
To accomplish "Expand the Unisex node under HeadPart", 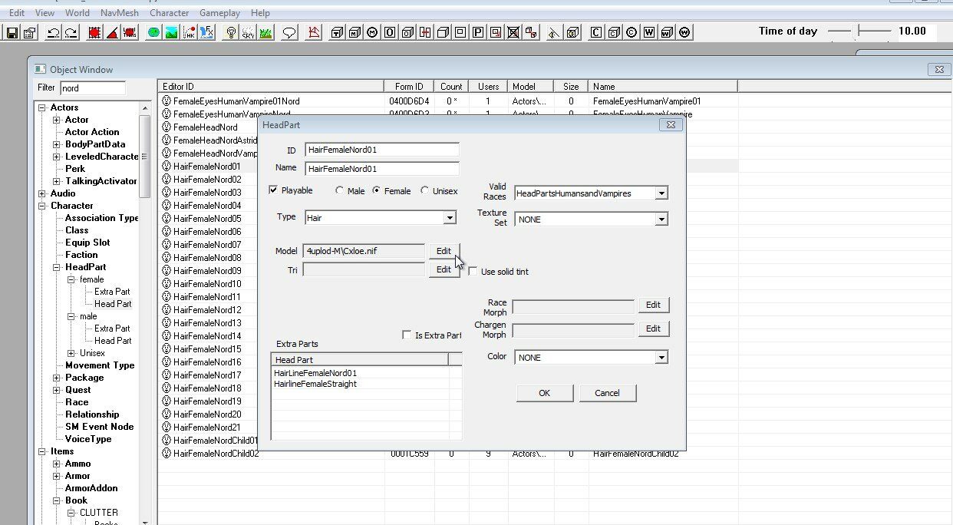I will [71, 353].
